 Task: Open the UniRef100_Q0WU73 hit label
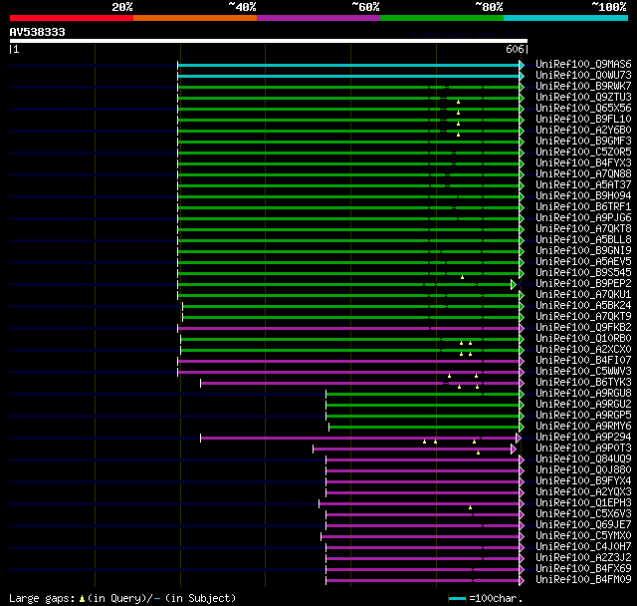point(583,75)
